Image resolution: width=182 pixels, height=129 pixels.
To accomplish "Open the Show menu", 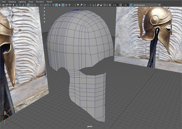I will (31, 2).
